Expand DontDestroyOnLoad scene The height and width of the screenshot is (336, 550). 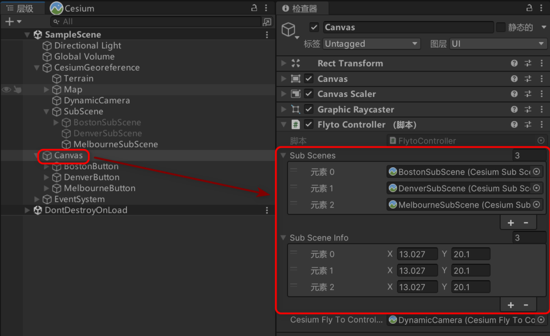(27, 210)
